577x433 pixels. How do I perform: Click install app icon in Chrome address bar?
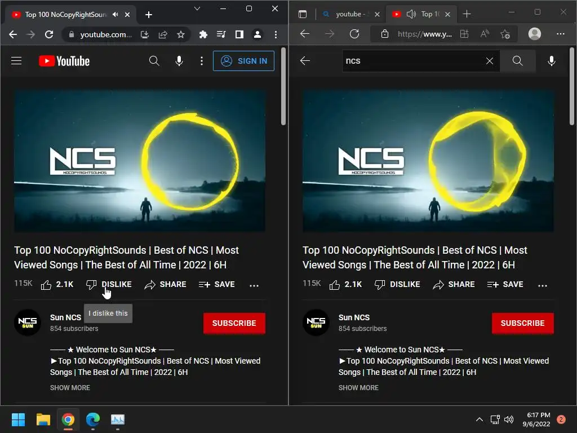tap(145, 34)
